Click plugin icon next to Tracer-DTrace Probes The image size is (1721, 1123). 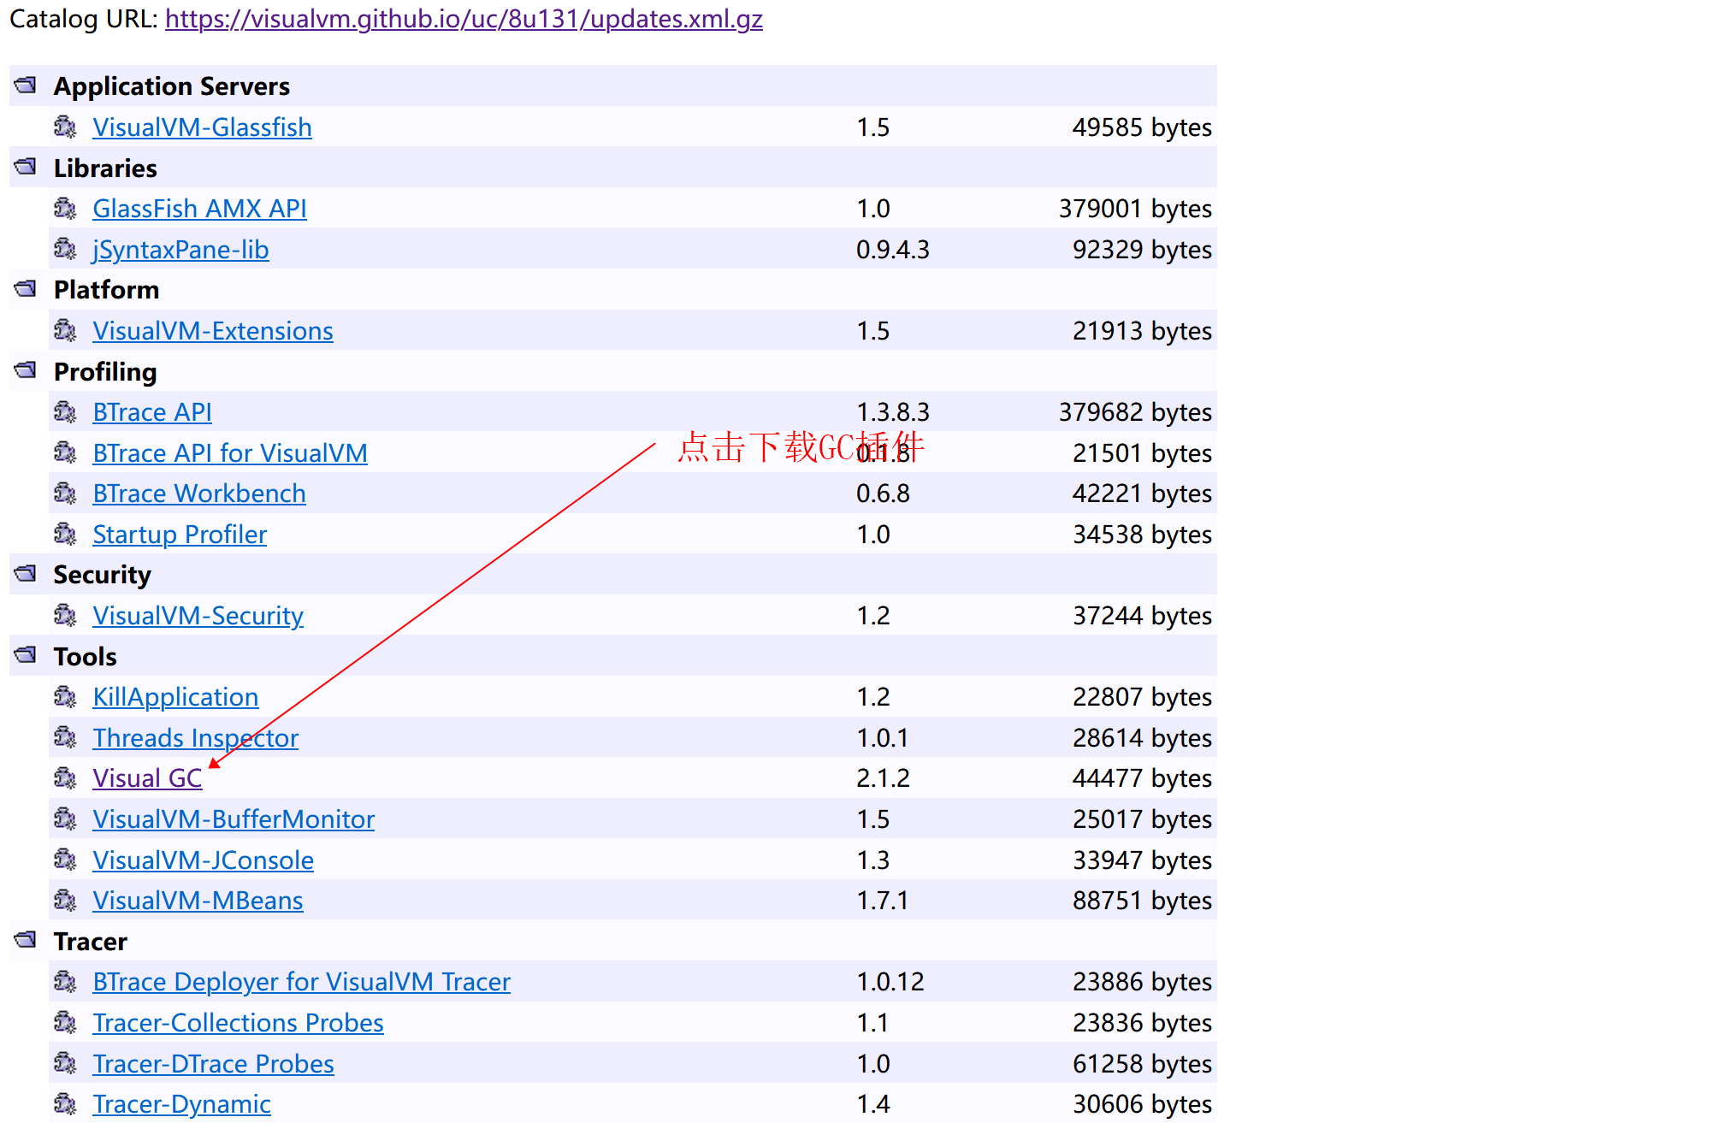[65, 1063]
